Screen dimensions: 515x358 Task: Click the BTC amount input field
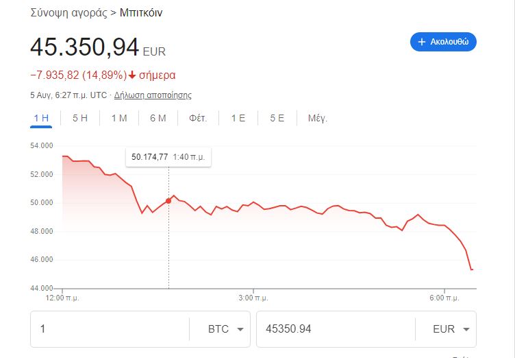tap(110, 329)
